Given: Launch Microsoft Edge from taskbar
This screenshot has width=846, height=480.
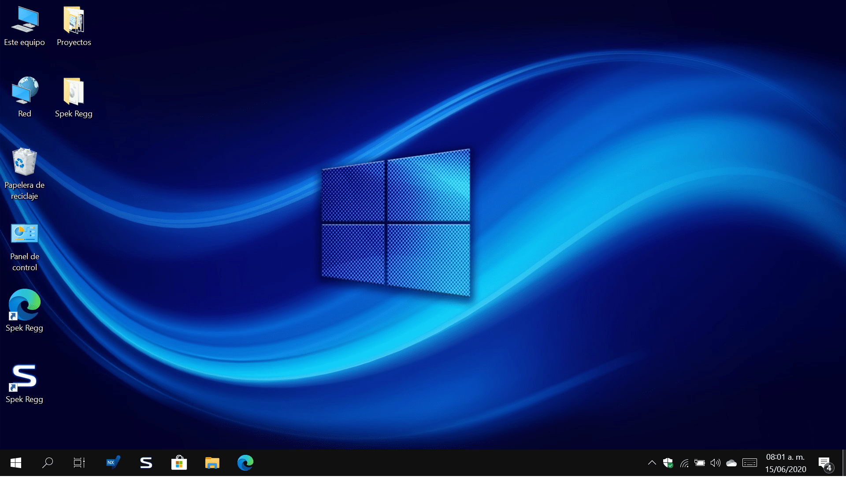Looking at the screenshot, I should pyautogui.click(x=245, y=462).
